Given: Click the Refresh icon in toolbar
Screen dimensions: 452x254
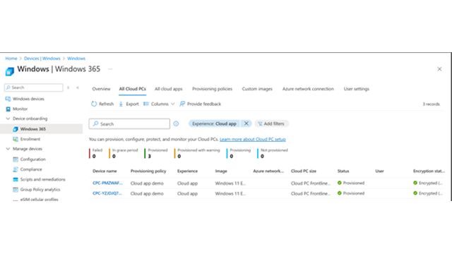Looking at the screenshot, I should coord(94,104).
